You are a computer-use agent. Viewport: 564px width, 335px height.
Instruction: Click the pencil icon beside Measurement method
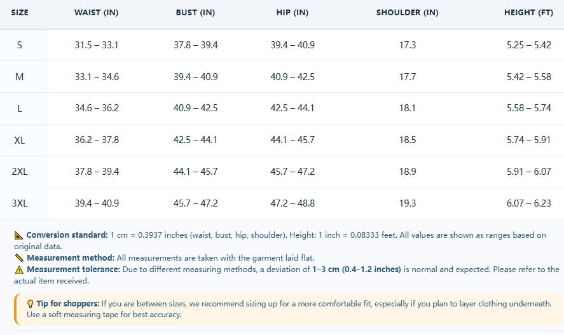click(x=19, y=258)
